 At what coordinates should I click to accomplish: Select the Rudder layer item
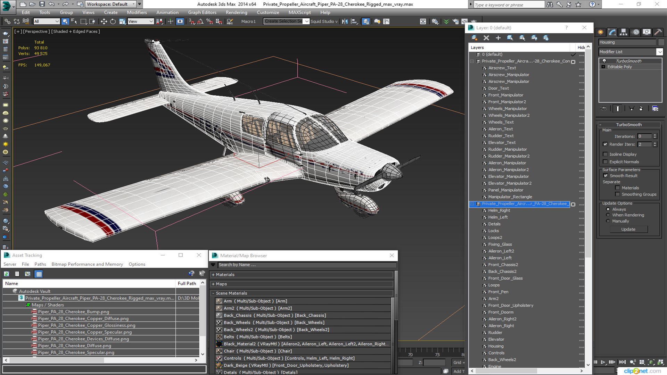point(495,333)
